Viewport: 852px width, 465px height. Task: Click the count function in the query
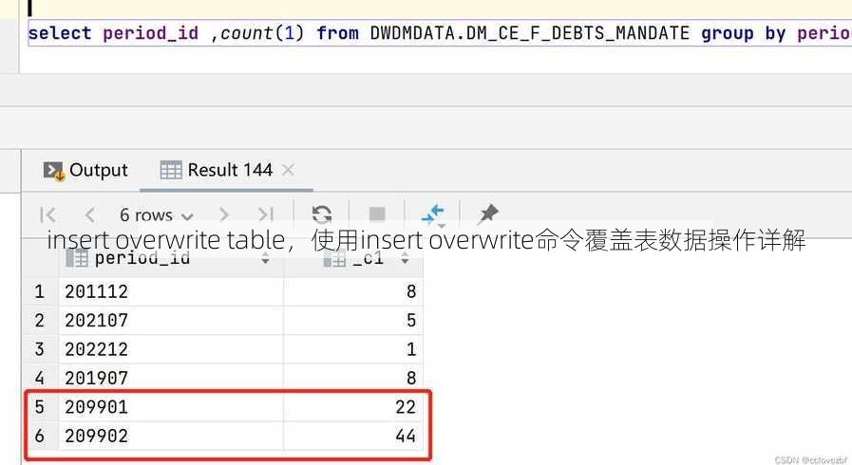click(246, 33)
